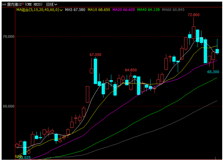This screenshot has height=161, width=223.
Task: Click the 70.000 price axis label
Action: pos(8,37)
